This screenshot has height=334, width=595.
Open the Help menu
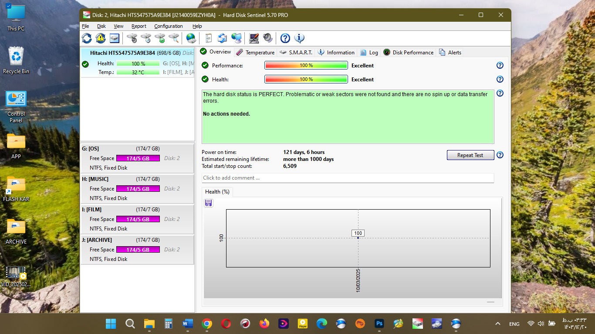point(197,26)
